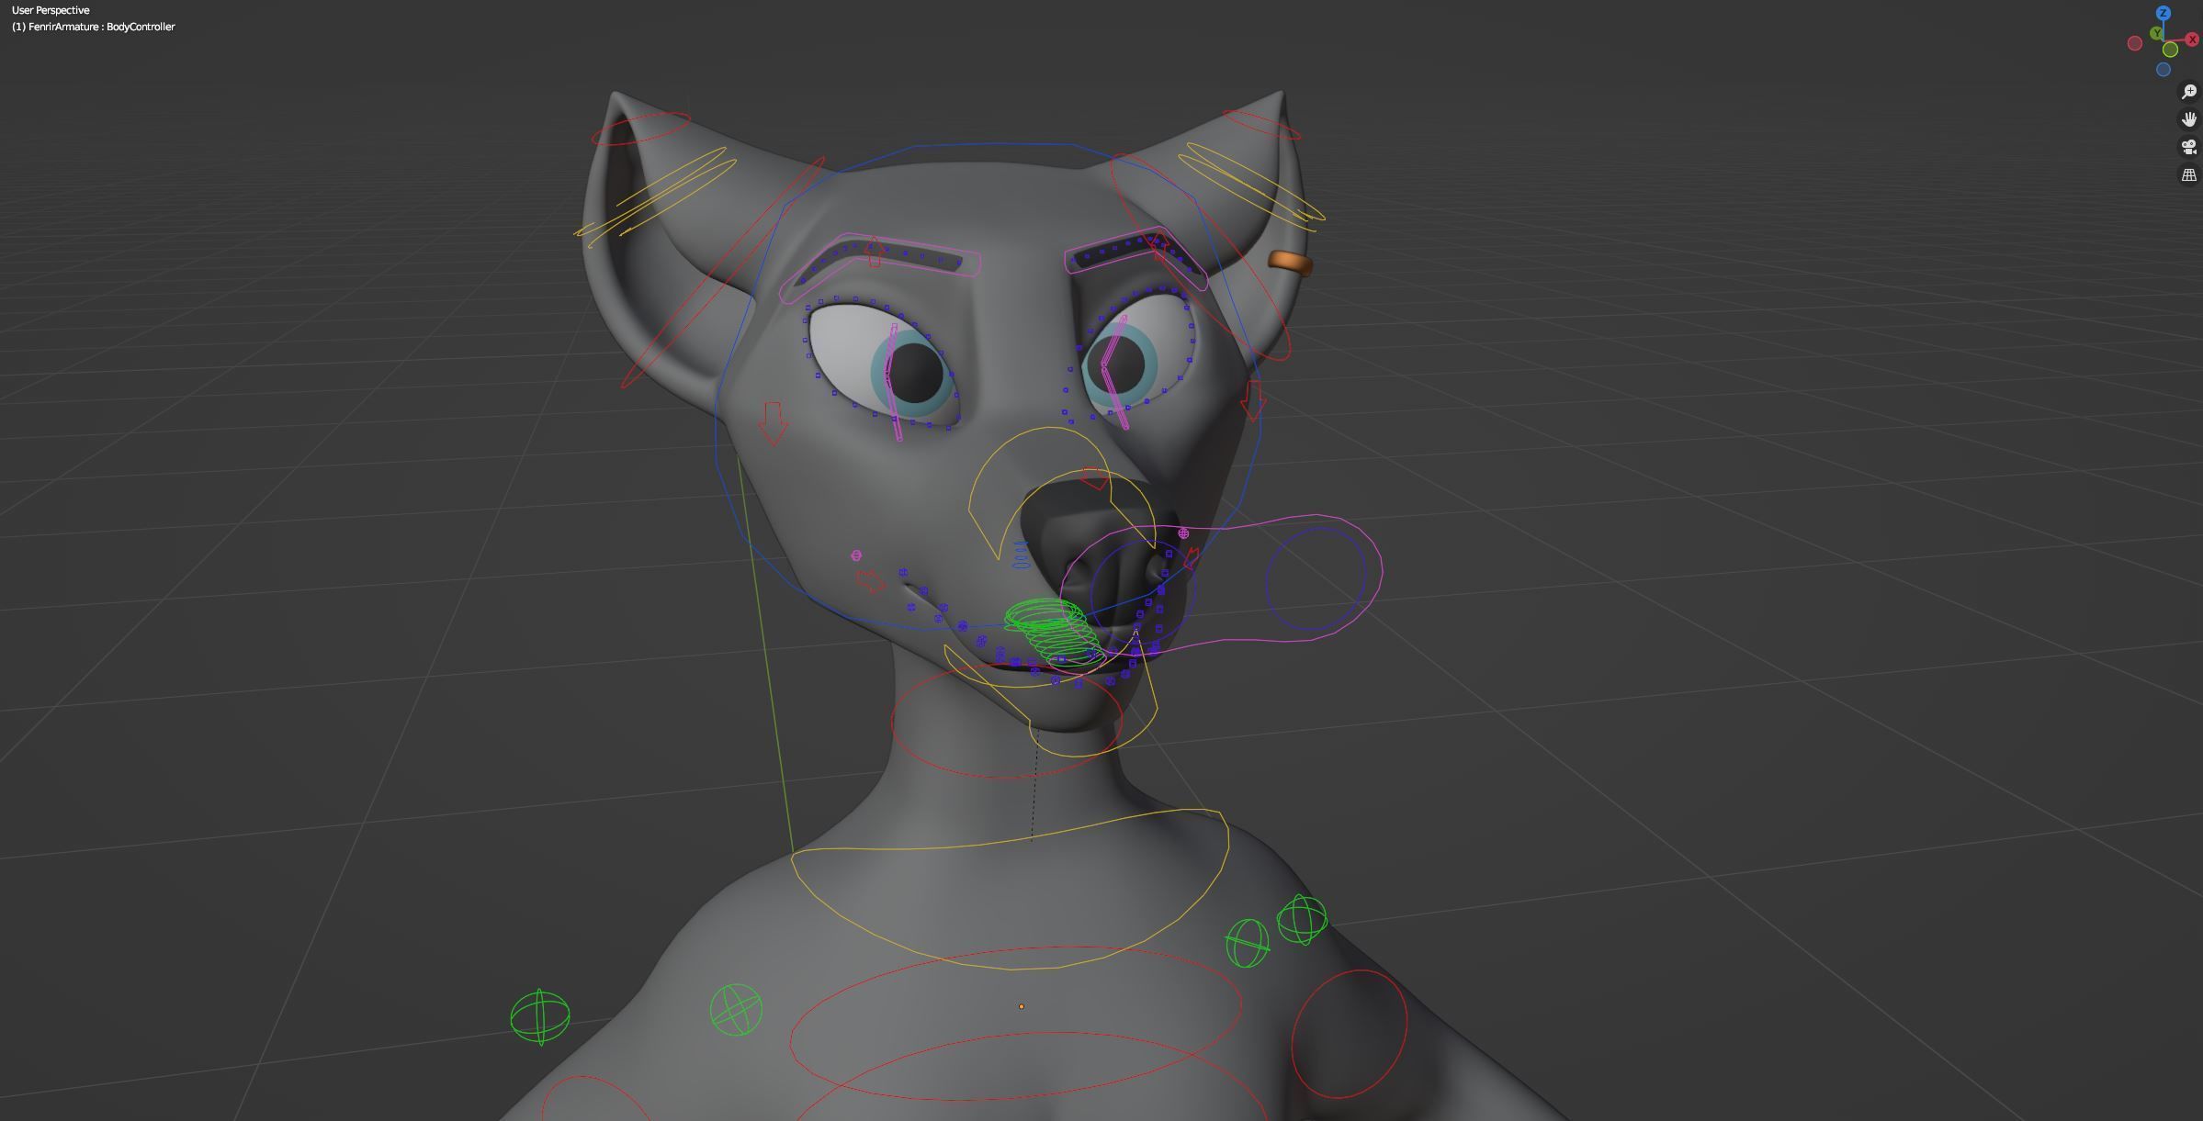Select the orange earring on the ear
The height and width of the screenshot is (1121, 2203).
[1291, 263]
